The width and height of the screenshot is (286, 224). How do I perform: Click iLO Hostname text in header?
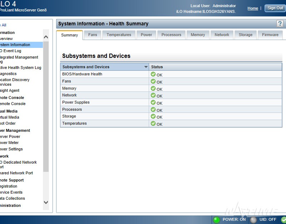[x=206, y=11]
